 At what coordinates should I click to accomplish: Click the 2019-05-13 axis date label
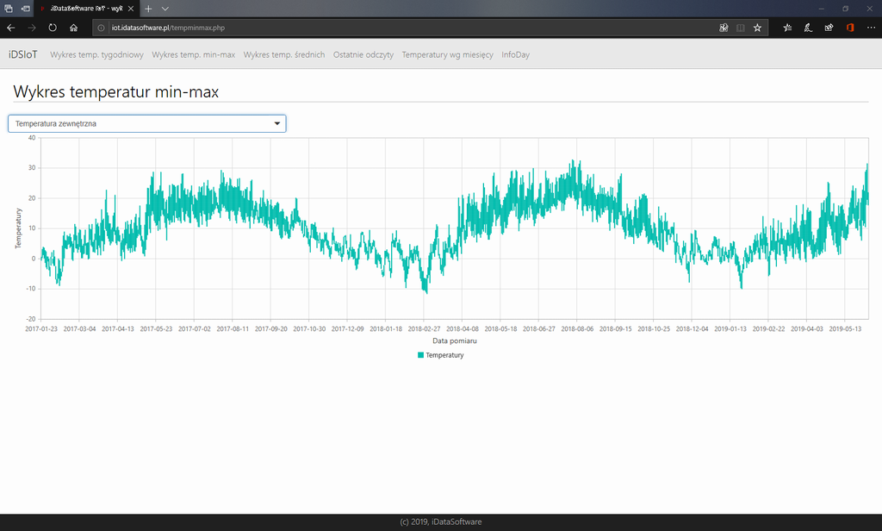click(845, 328)
